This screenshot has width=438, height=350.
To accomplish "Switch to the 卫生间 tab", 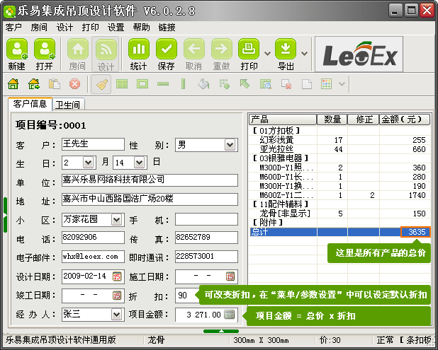I will (67, 105).
